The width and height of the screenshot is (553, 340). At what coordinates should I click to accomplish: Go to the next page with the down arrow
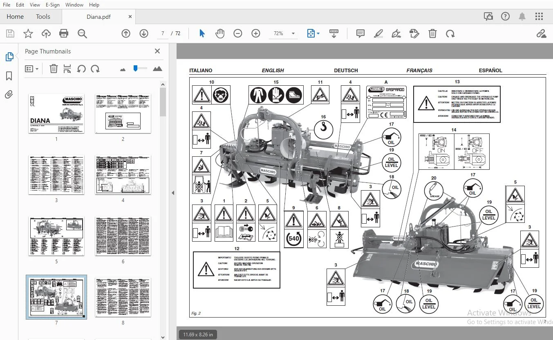[x=144, y=33]
